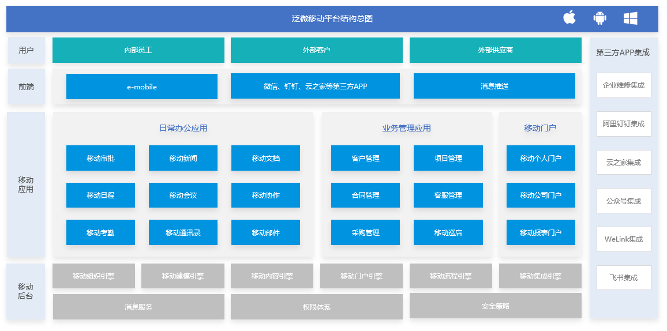
Task: Click 移动建模引擎 backend block
Action: pyautogui.click(x=182, y=276)
